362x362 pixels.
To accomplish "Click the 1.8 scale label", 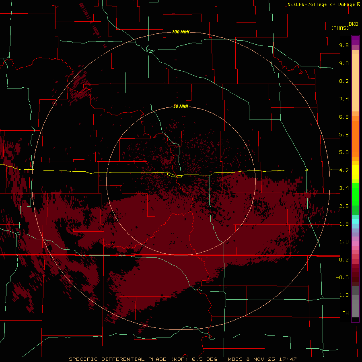I will (x=344, y=224).
